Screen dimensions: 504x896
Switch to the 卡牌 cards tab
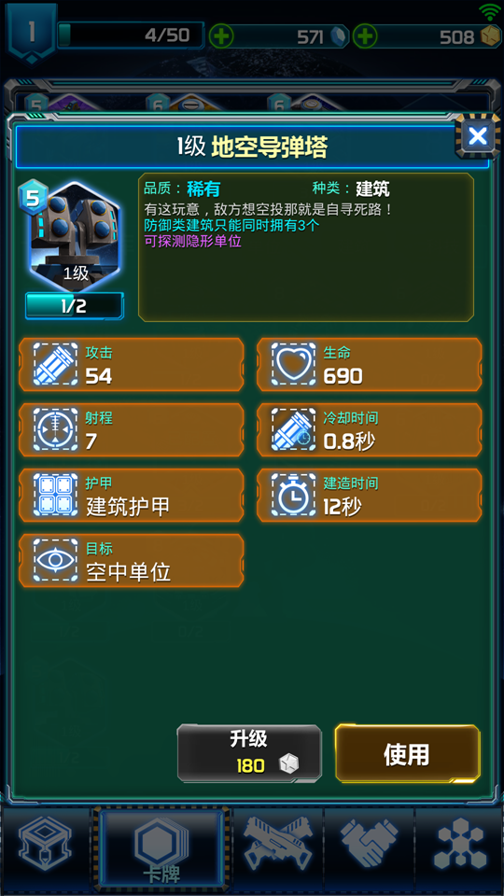pos(161,848)
